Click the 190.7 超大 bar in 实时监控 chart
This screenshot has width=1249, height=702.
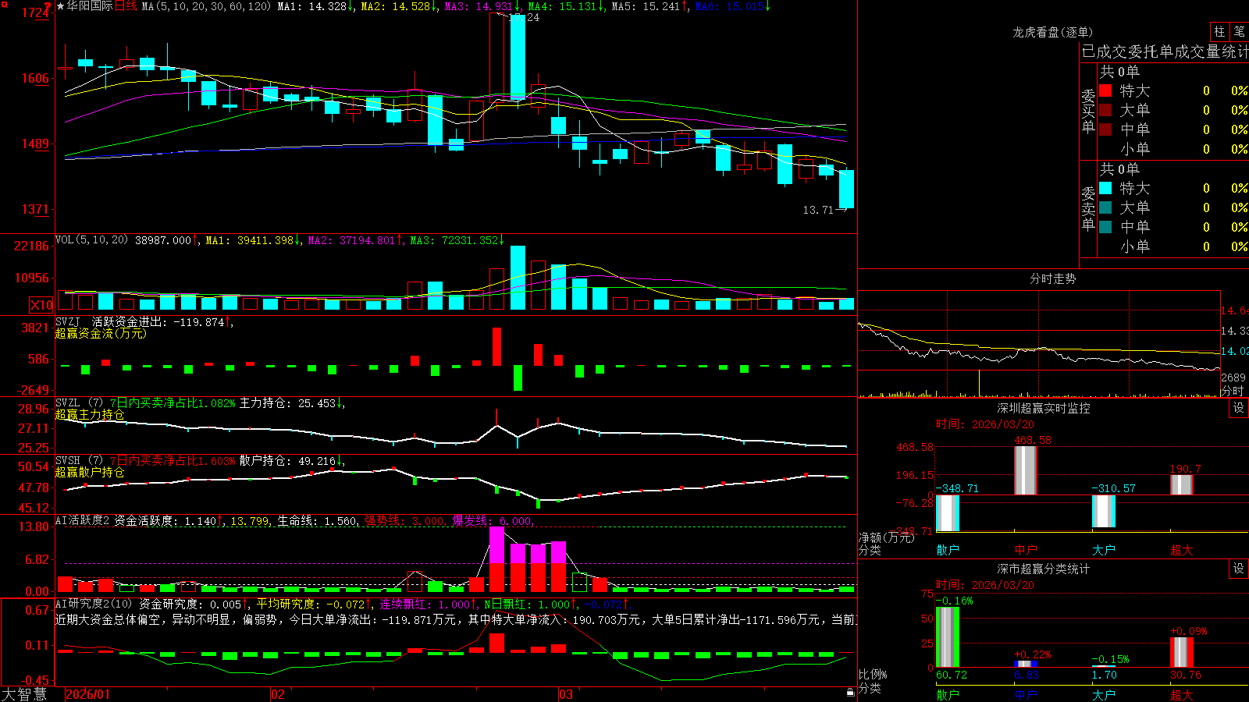(1182, 484)
